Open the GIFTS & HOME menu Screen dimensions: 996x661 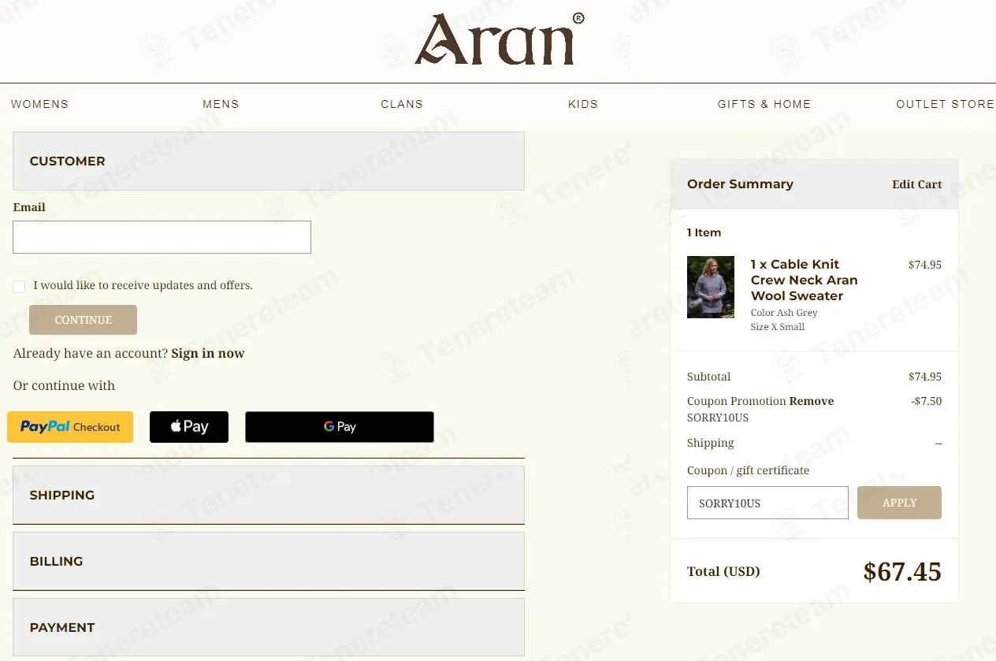point(764,104)
